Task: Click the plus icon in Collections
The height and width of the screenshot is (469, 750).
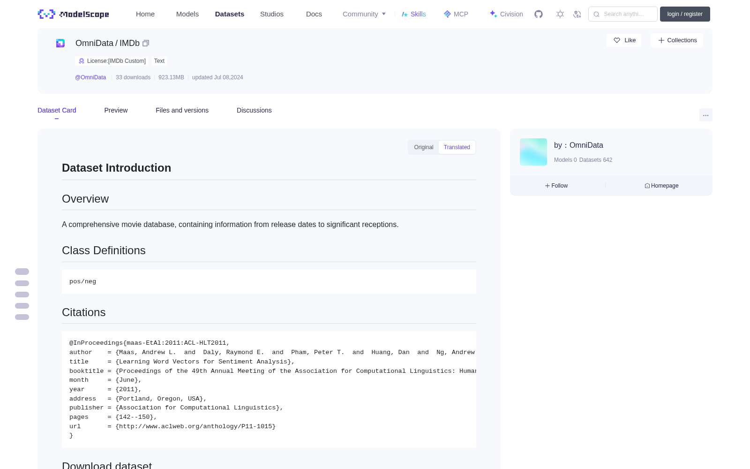Action: [x=661, y=40]
